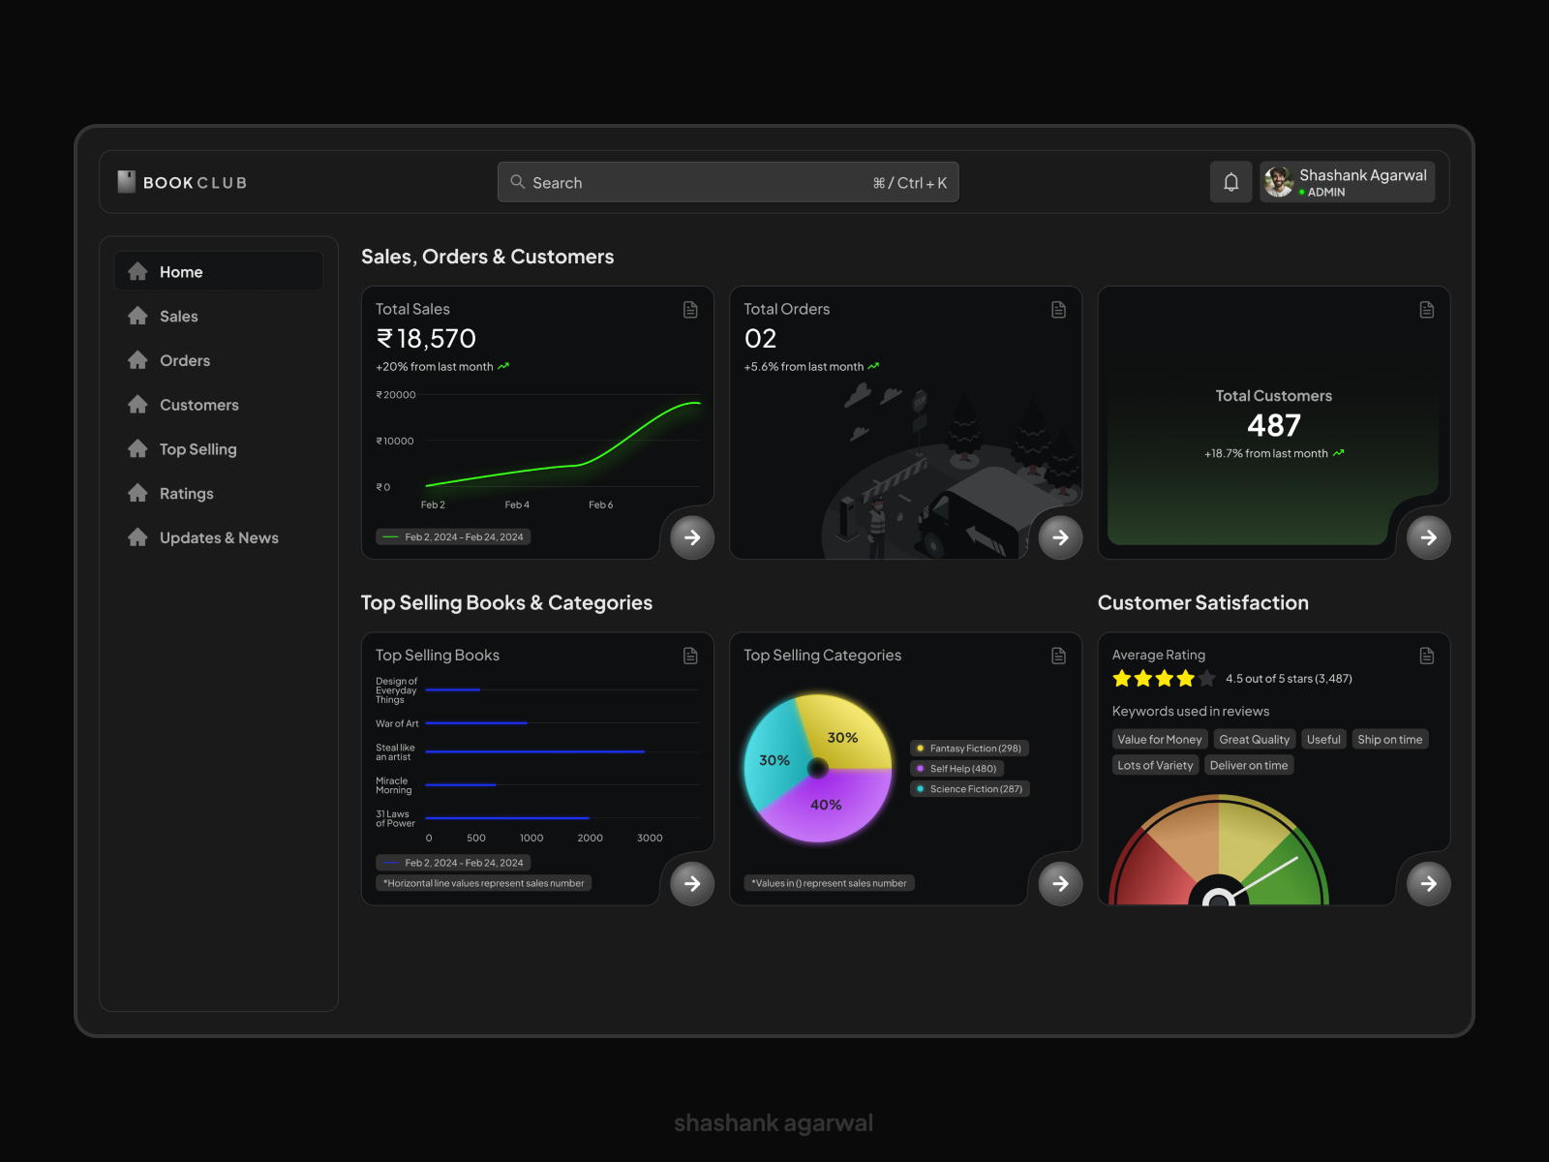Open the Top Selling Books document icon

point(690,656)
